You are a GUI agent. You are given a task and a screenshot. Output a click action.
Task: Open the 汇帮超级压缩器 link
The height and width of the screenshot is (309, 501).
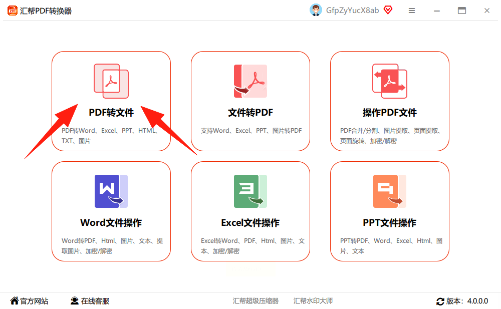pyautogui.click(x=256, y=300)
